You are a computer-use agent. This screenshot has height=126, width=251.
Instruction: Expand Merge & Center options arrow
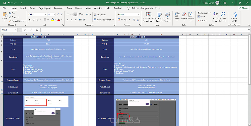[x=113, y=20]
